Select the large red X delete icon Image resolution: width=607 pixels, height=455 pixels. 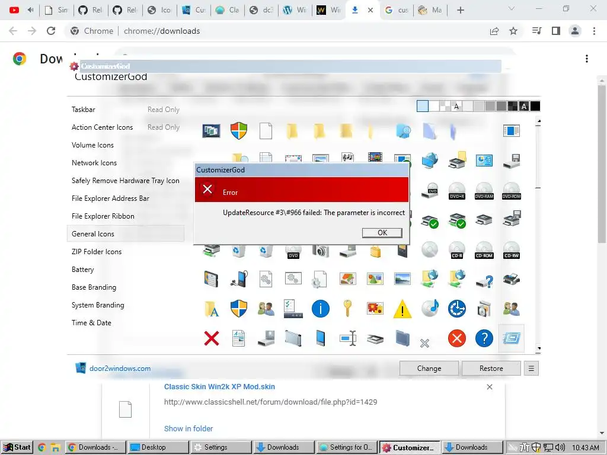(212, 338)
